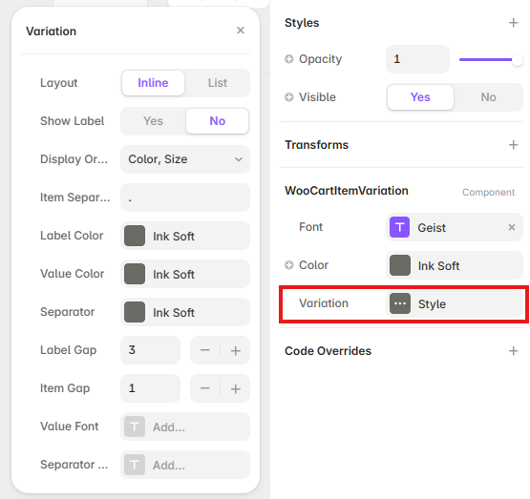Click the Item Gap value field
This screenshot has width=530, height=499.
click(151, 388)
